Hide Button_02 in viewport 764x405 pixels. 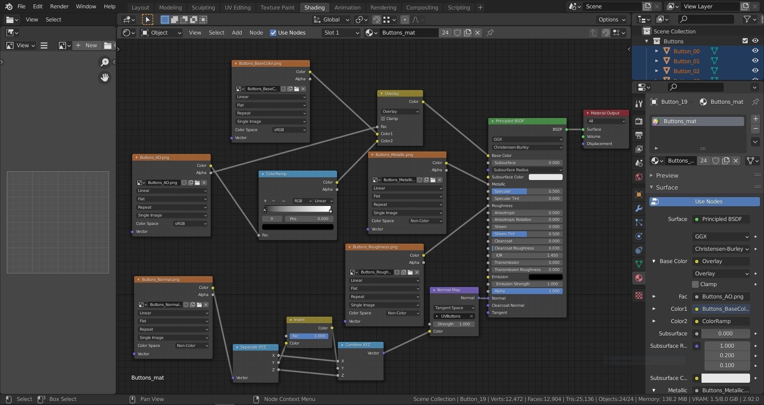[755, 70]
